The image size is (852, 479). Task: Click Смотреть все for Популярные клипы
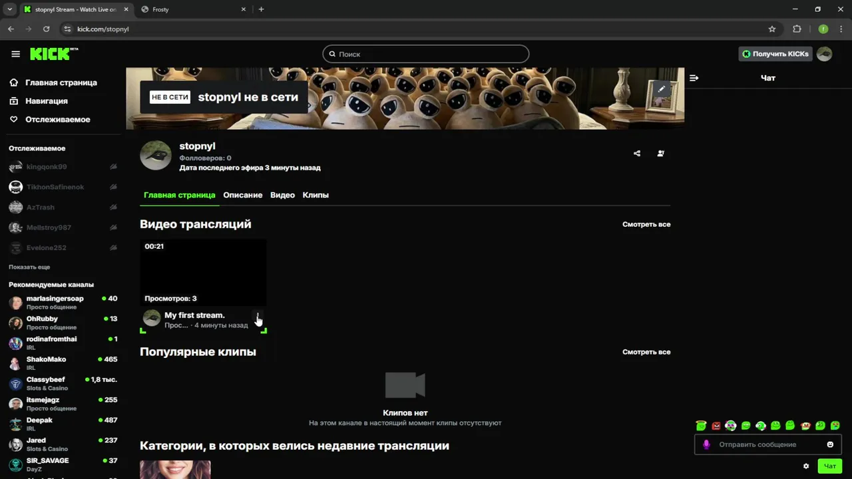tap(646, 352)
